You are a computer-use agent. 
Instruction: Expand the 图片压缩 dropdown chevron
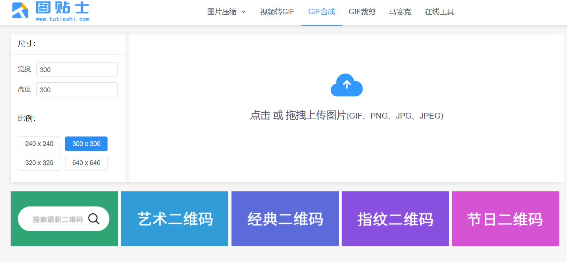[244, 12]
